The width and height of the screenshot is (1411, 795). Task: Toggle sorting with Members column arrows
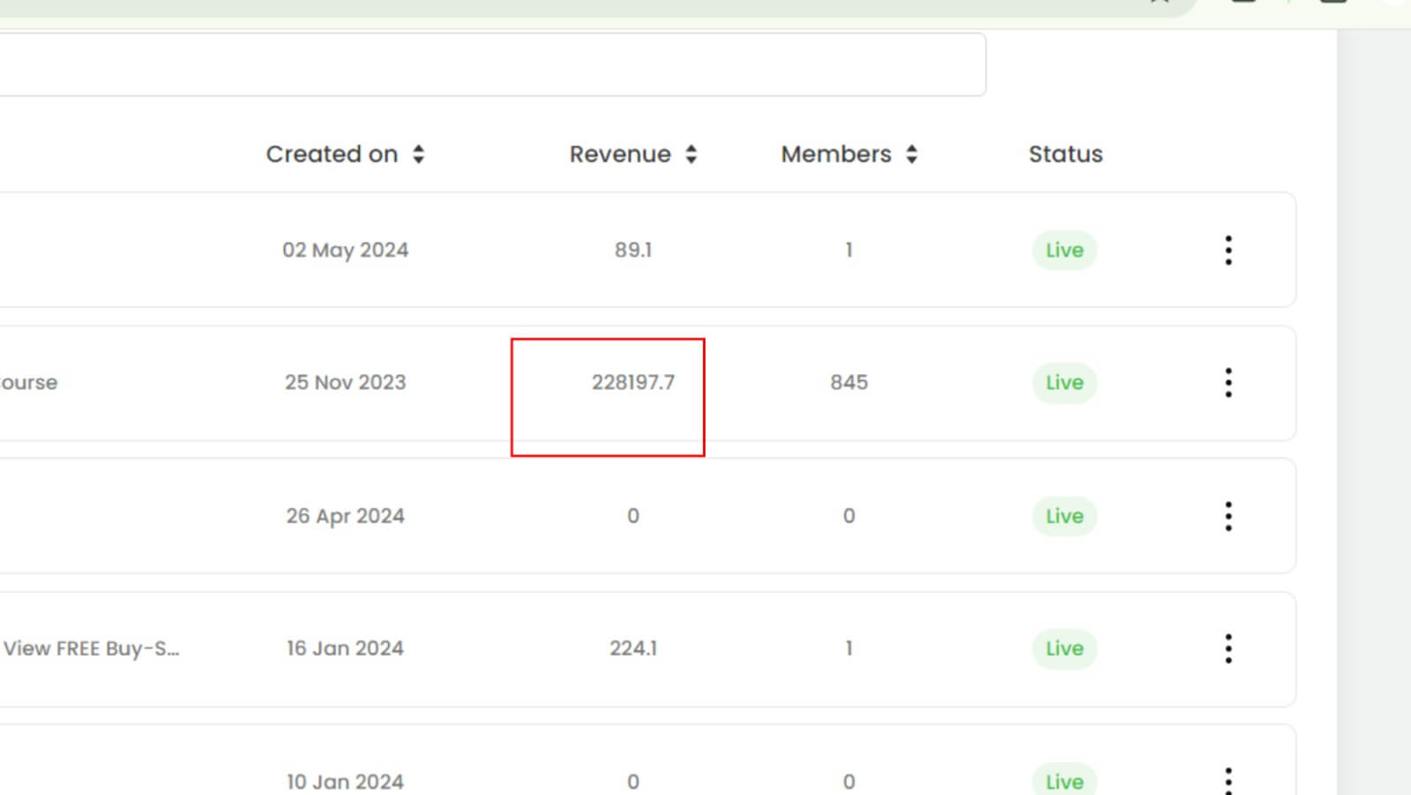912,154
